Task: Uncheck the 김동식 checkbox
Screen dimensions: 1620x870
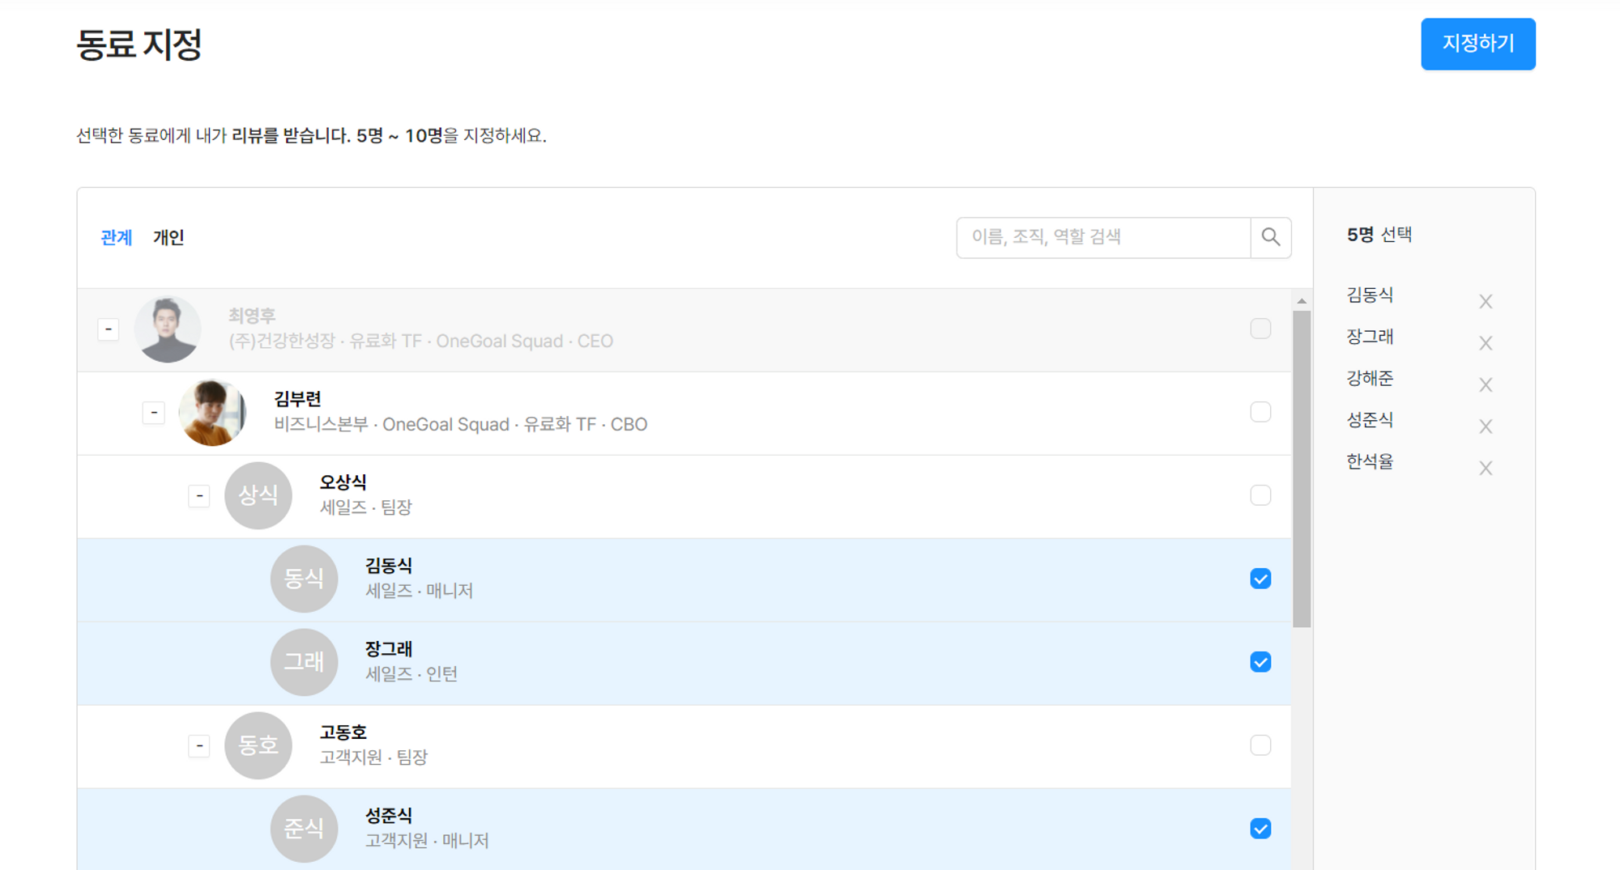Action: pos(1260,579)
